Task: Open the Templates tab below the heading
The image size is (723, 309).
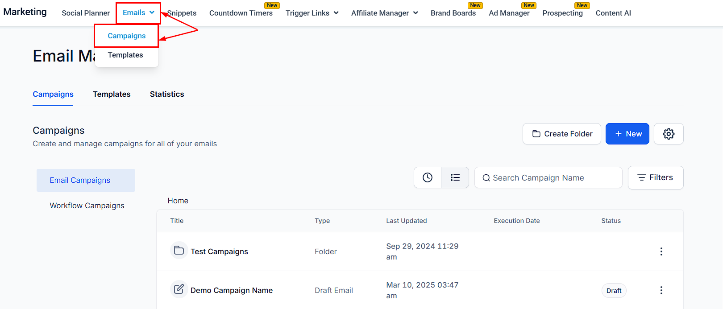Action: point(112,94)
